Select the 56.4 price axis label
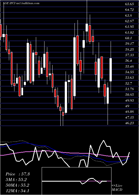The height and width of the screenshot is (195, 139). click(128, 61)
